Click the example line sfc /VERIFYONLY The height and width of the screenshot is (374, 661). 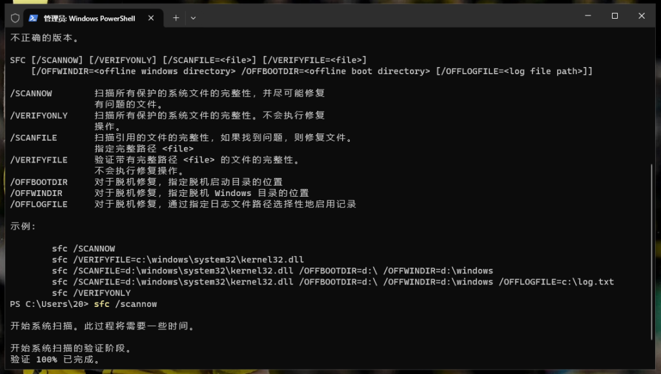(x=92, y=293)
